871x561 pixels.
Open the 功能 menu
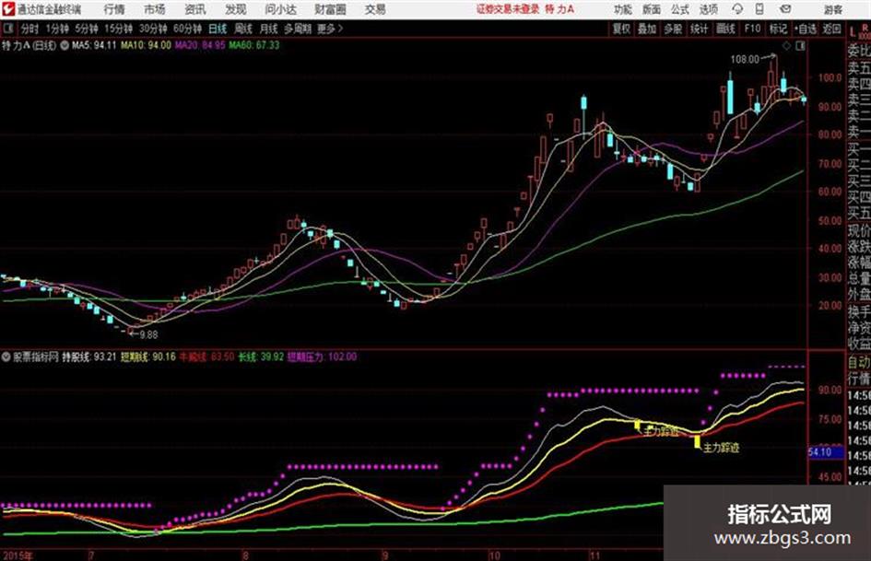click(x=623, y=9)
